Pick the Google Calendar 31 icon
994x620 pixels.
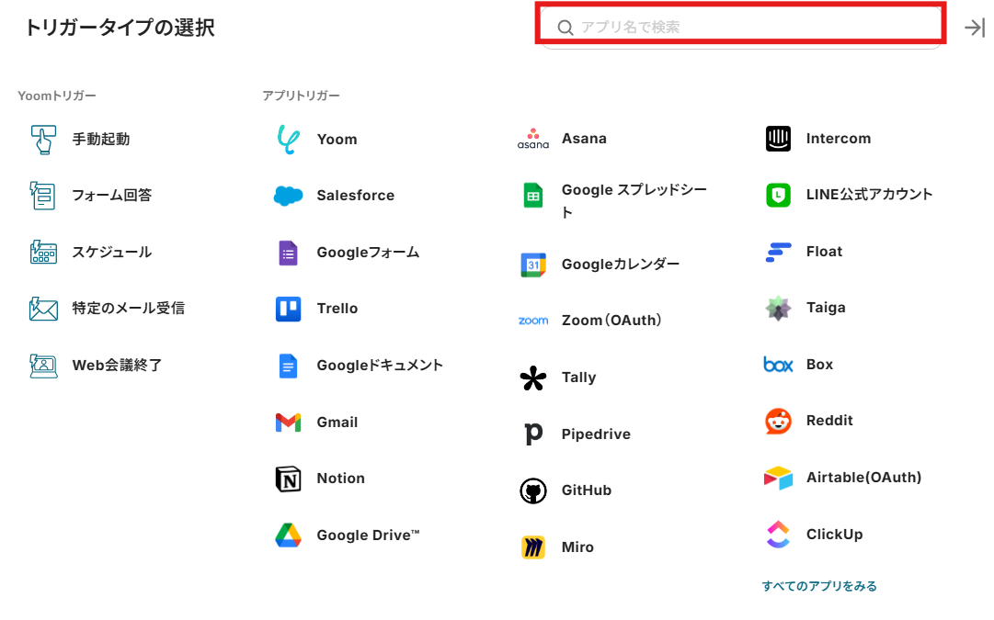click(x=533, y=265)
